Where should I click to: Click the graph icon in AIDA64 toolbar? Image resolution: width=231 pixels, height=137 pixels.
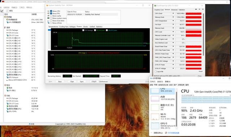tap(2, 11)
